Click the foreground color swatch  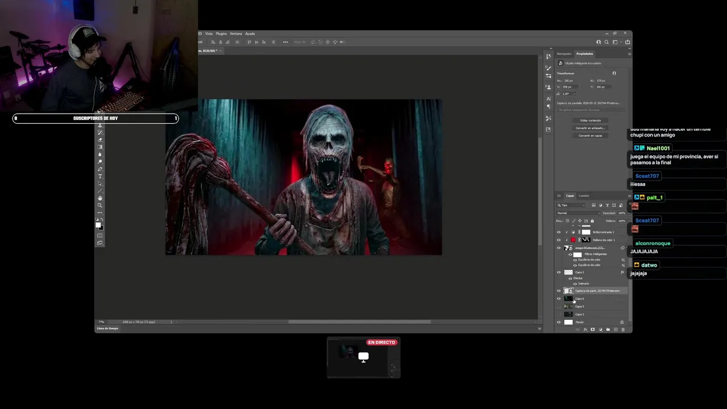[98, 224]
